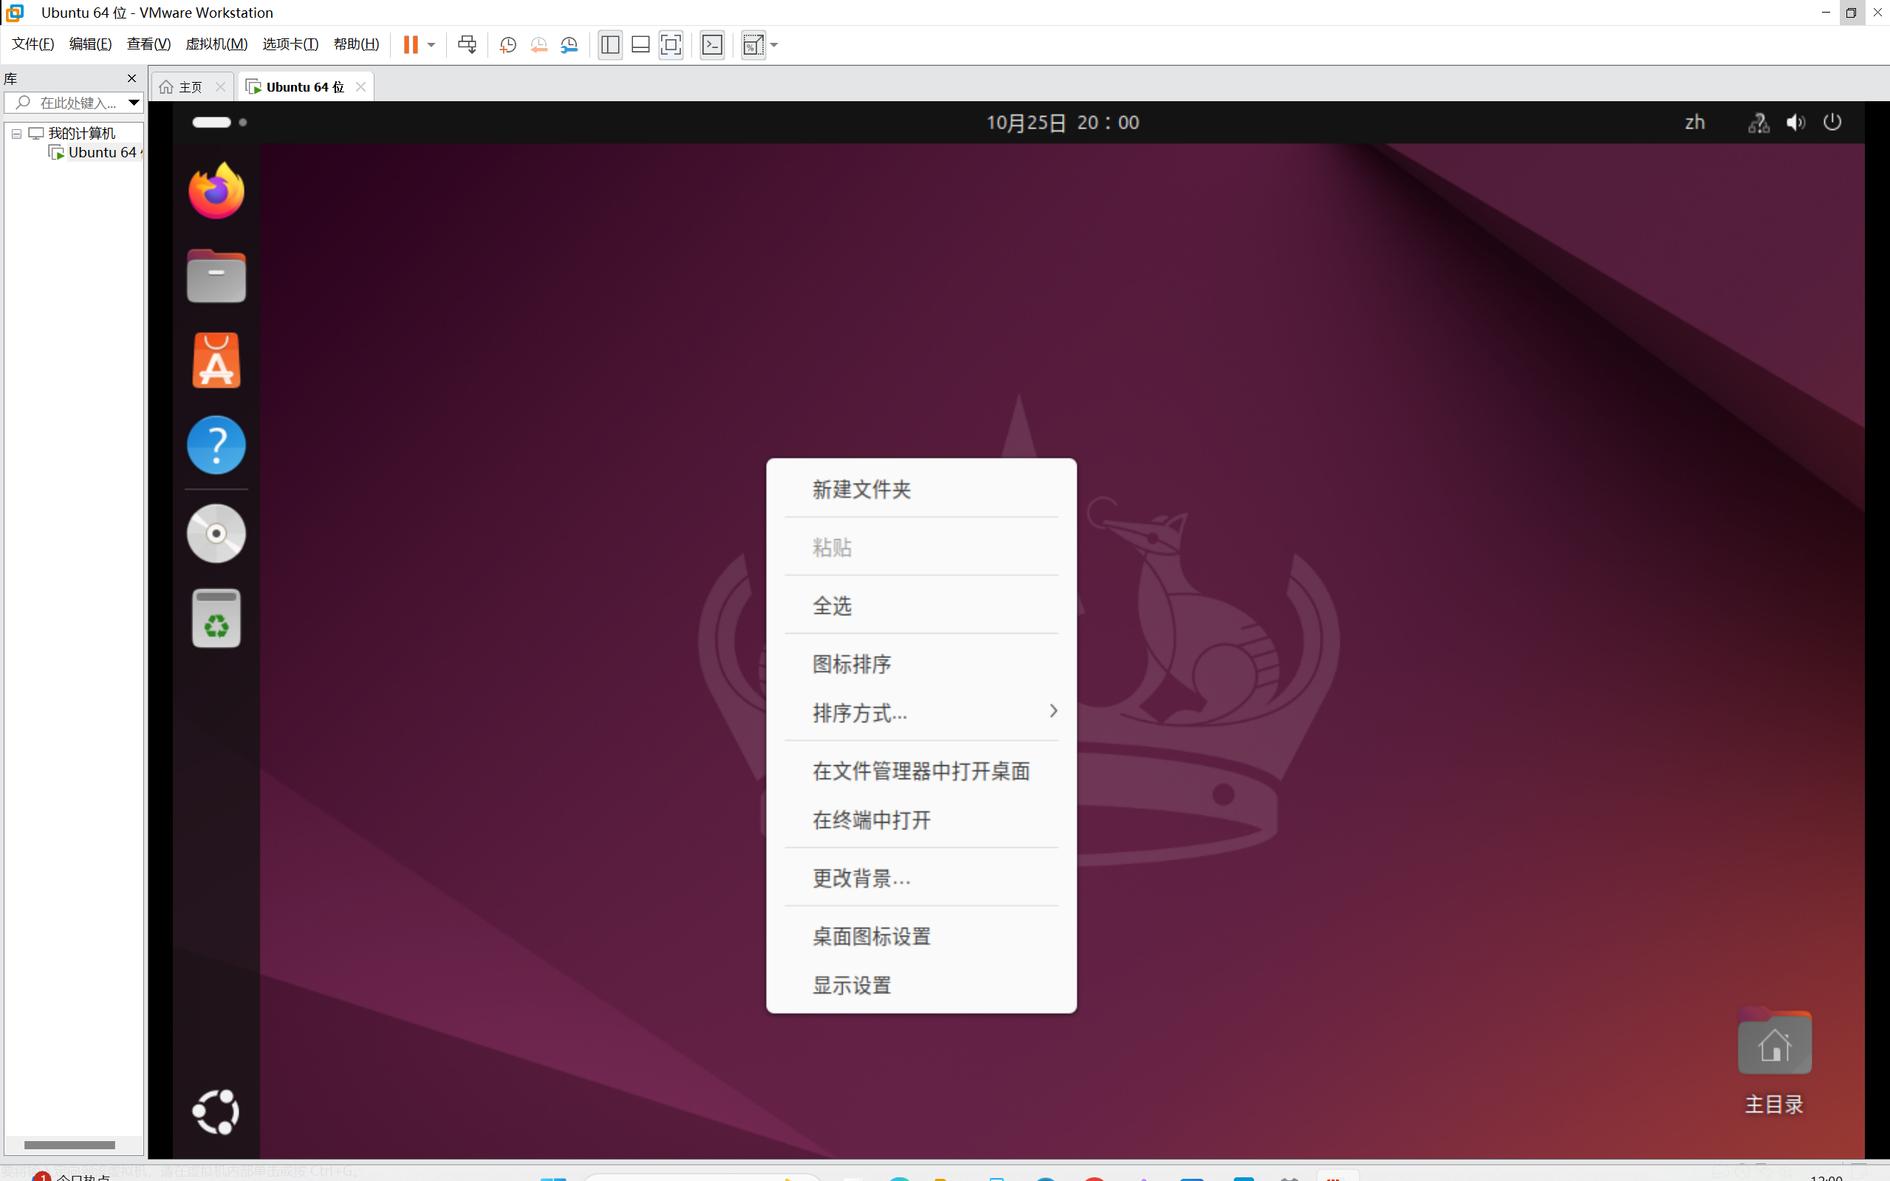Screen dimensions: 1890x1181
Task: Choose 图标排序 in the context menu
Action: click(x=921, y=664)
